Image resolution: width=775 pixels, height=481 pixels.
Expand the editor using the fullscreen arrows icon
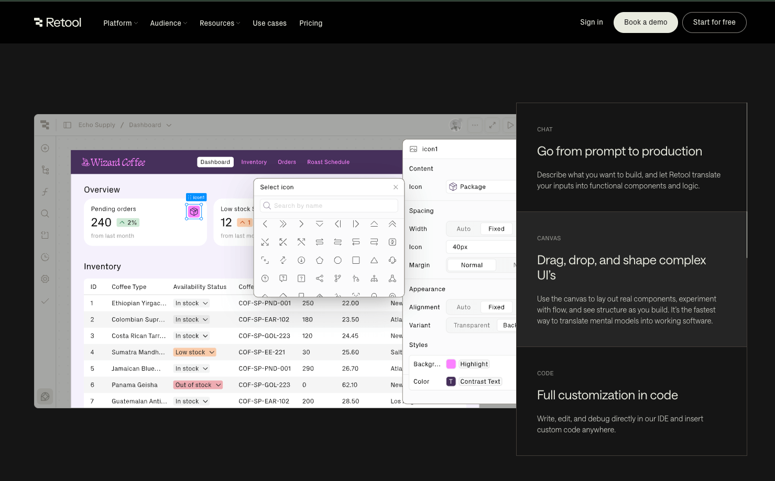click(x=492, y=125)
